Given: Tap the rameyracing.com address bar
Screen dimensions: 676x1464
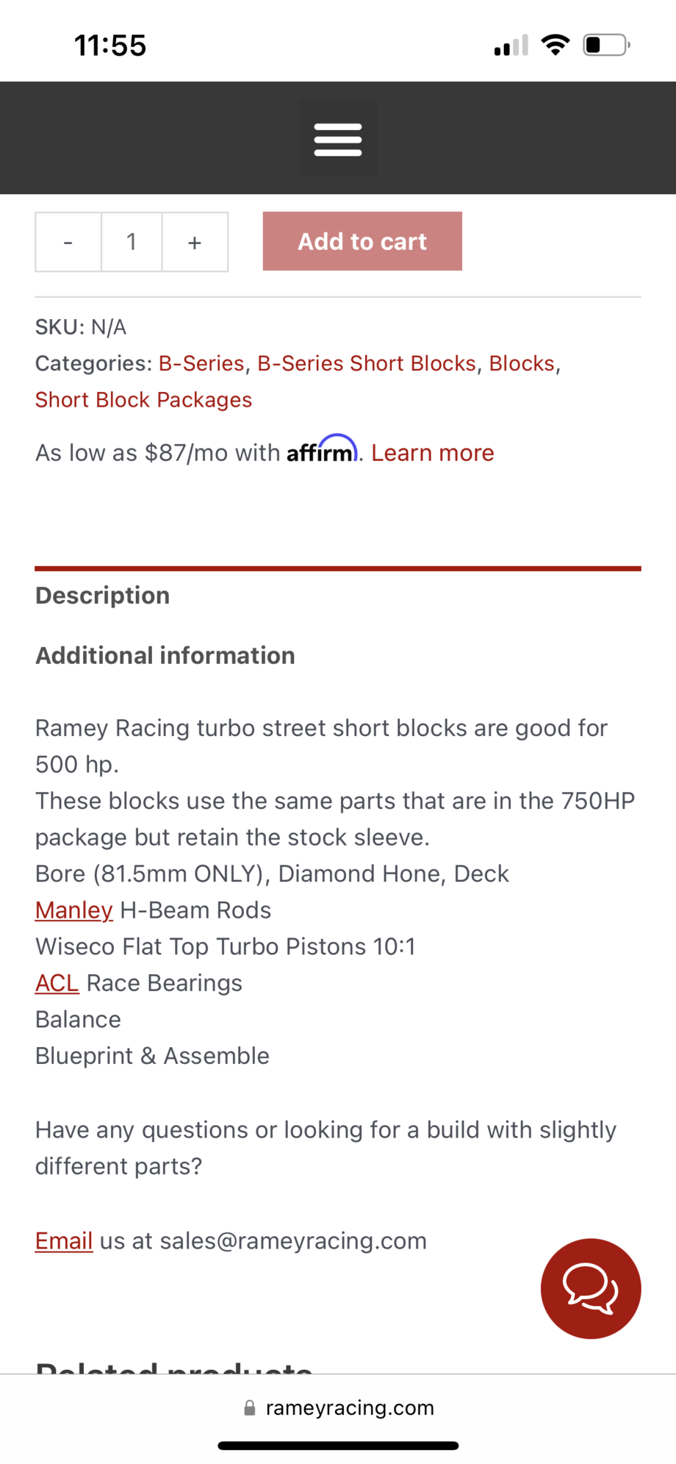Looking at the screenshot, I should coord(338,1407).
